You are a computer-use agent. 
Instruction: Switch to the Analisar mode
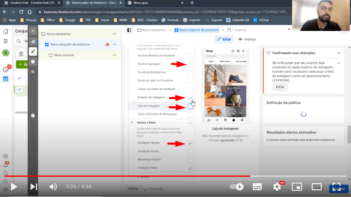pos(247,39)
